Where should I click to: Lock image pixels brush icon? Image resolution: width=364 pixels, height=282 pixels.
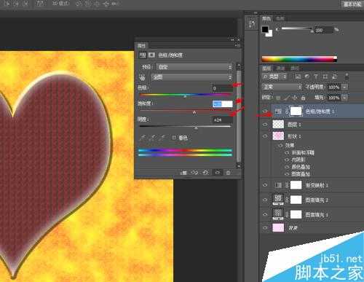(287, 98)
